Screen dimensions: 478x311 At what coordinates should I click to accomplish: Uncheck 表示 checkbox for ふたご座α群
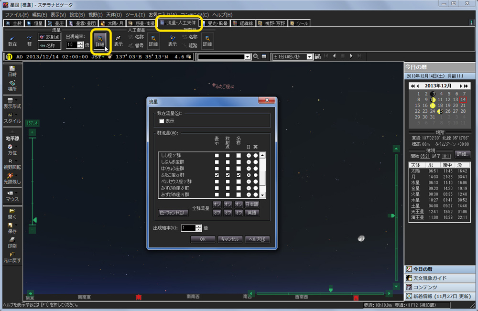[217, 175]
